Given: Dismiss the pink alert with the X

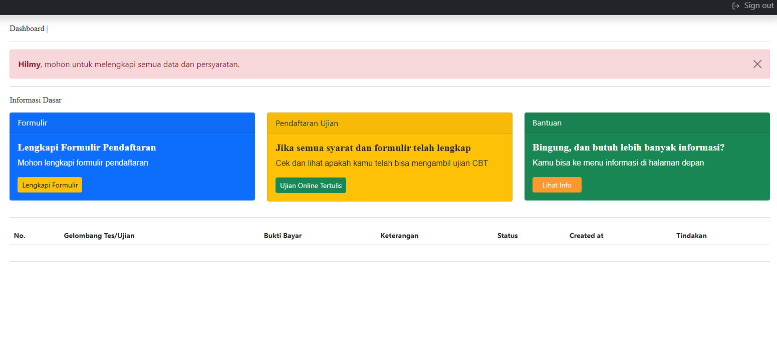Looking at the screenshot, I should (757, 64).
